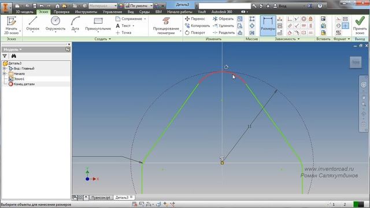Click the search input field in title bar
Screen dimensions: 370x208
click(x=225, y=6)
